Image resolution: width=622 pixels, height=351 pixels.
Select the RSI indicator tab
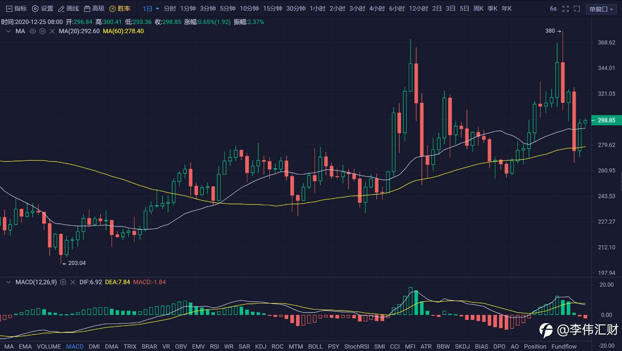pos(214,346)
